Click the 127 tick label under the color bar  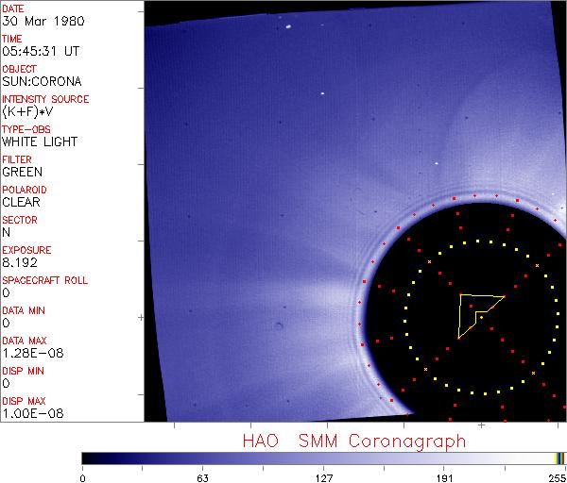tap(324, 476)
